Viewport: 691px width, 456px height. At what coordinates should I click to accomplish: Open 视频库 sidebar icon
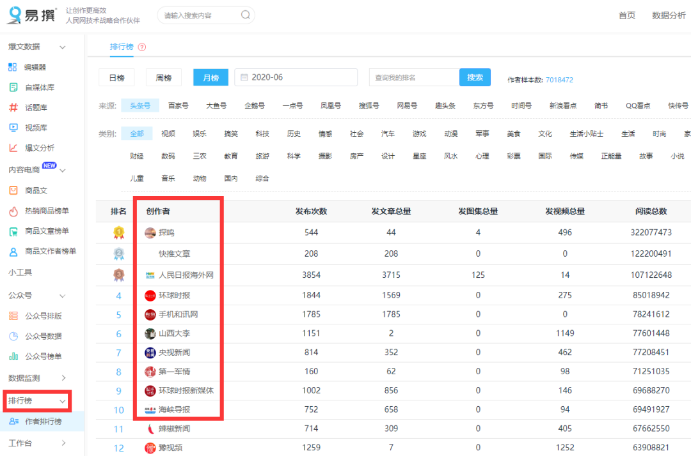pyautogui.click(x=13, y=128)
